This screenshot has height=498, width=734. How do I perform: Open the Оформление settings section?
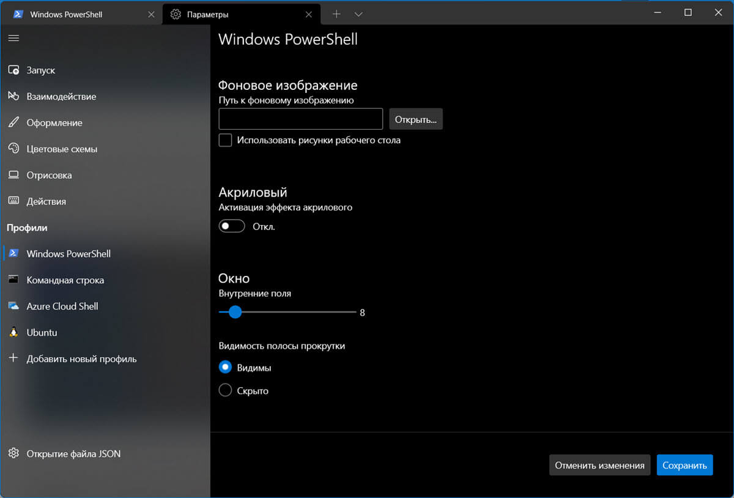click(x=105, y=123)
